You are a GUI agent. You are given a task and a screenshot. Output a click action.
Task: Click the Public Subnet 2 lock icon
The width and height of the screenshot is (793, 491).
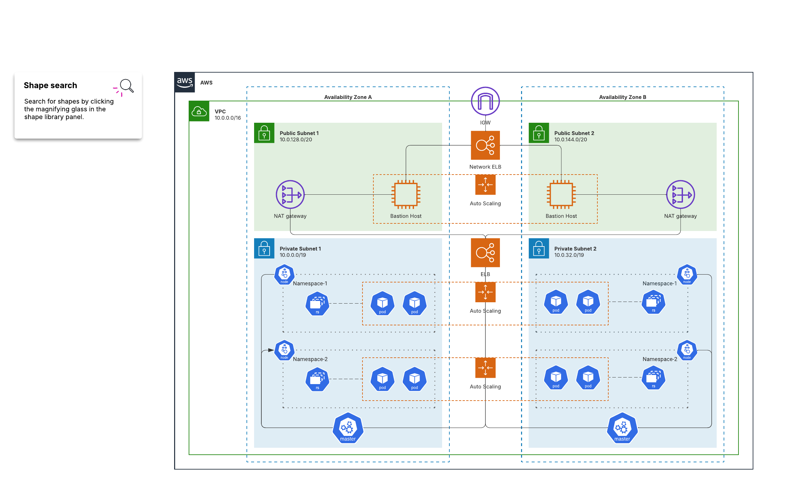(539, 133)
